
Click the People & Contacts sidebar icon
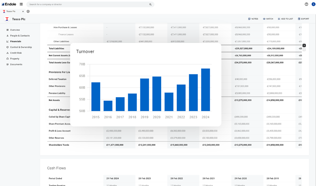[x=8, y=36]
